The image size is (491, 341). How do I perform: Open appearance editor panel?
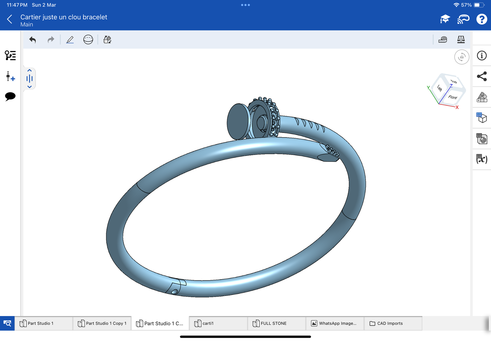481,97
